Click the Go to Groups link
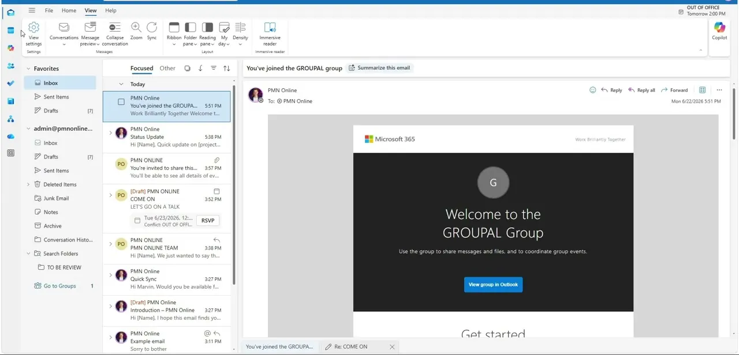 tap(59, 286)
